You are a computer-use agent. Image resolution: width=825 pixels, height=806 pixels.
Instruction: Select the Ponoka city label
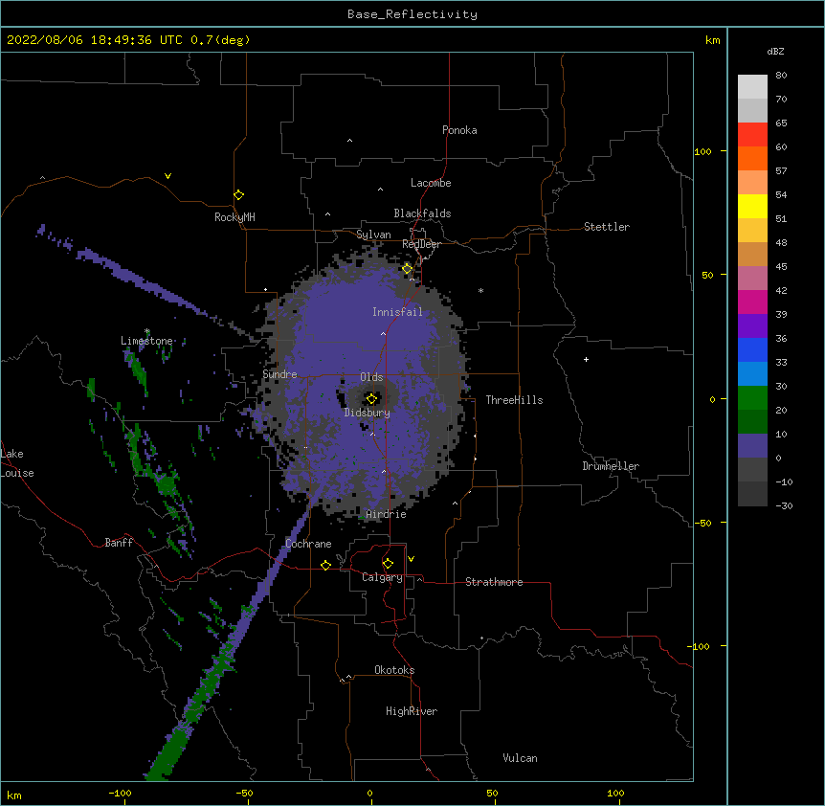(459, 130)
